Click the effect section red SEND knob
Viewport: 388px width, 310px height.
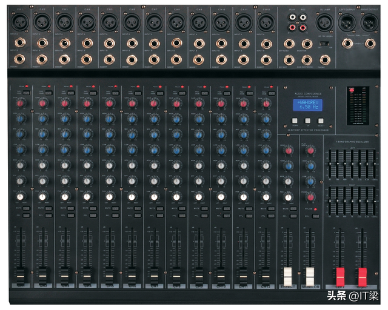coord(289,150)
